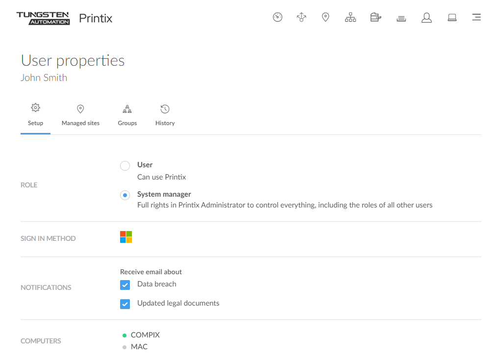Open the History tab
Screen dimensions: 502x363
[x=165, y=115]
